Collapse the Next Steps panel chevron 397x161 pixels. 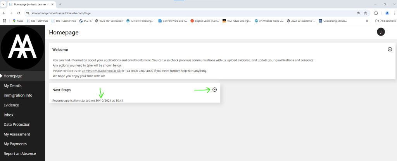pos(215,89)
